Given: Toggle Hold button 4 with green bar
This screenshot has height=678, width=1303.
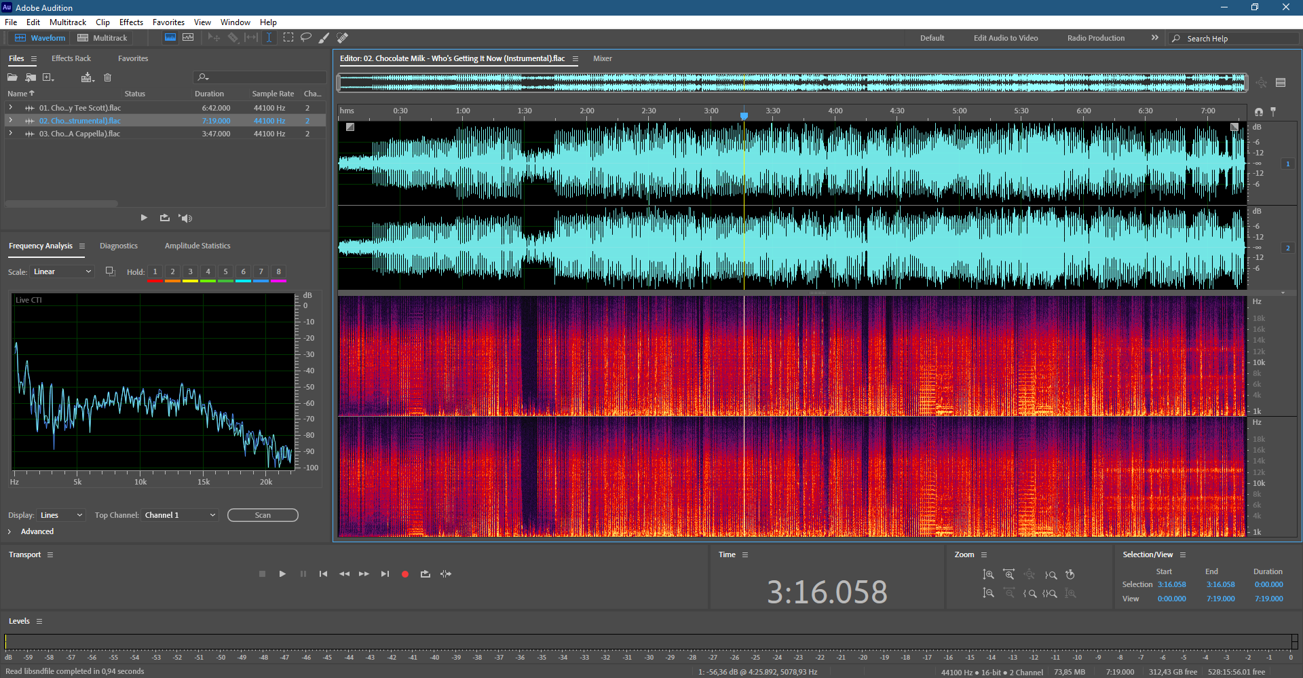Looking at the screenshot, I should click(208, 273).
